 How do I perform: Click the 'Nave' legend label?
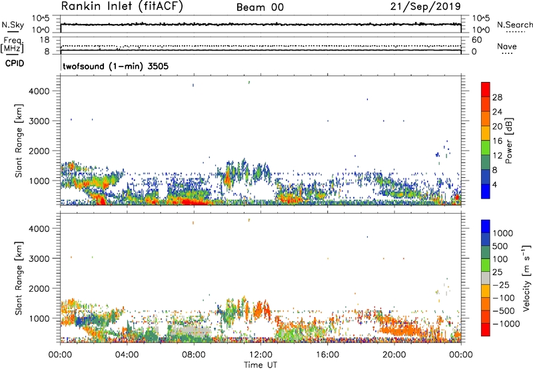click(x=507, y=46)
